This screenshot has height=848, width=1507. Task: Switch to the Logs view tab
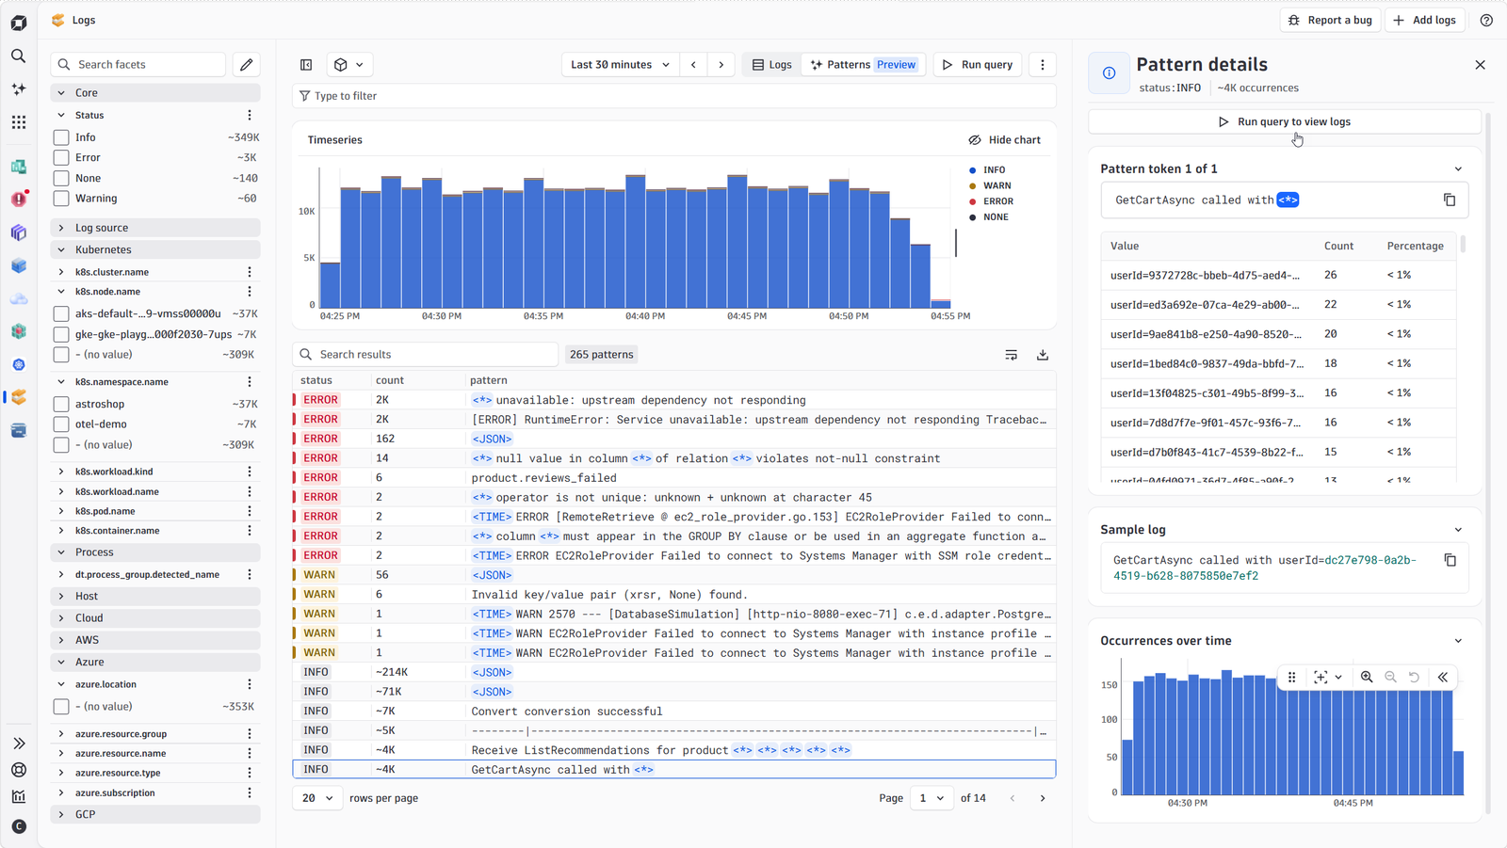pyautogui.click(x=771, y=65)
